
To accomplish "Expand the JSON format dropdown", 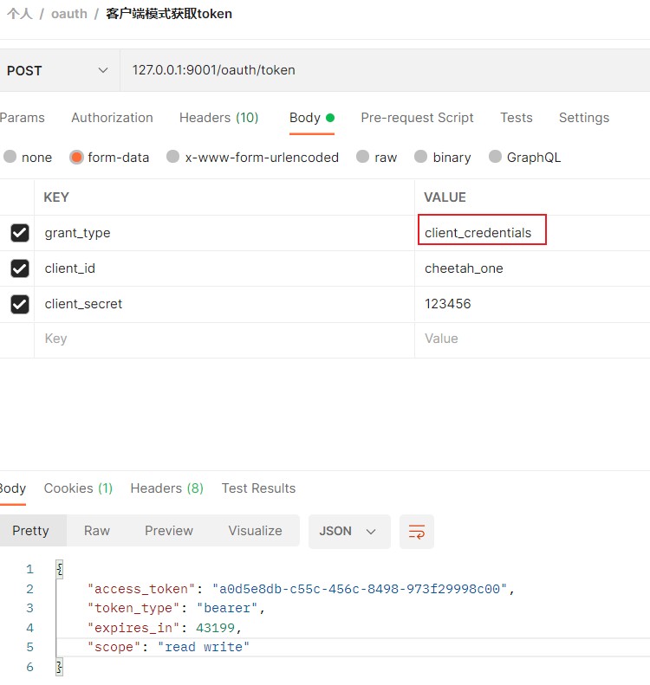I will point(348,532).
